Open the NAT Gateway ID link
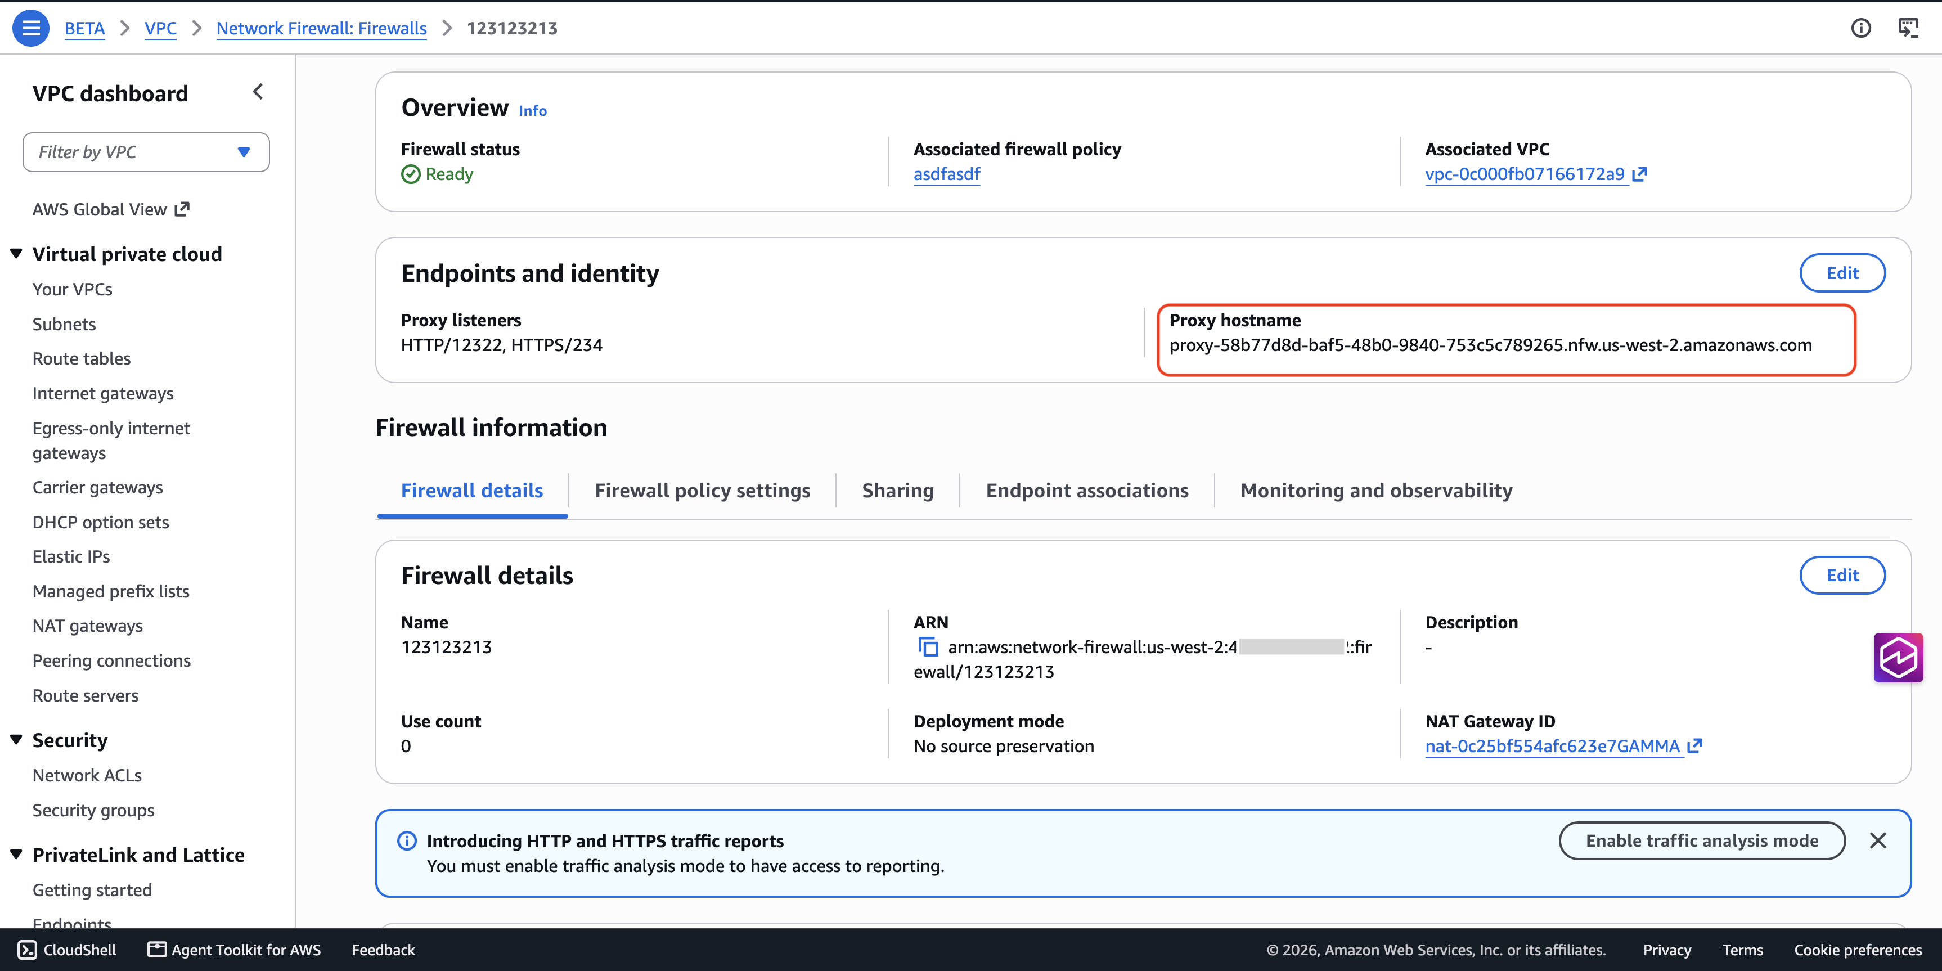1942x971 pixels. click(1563, 747)
